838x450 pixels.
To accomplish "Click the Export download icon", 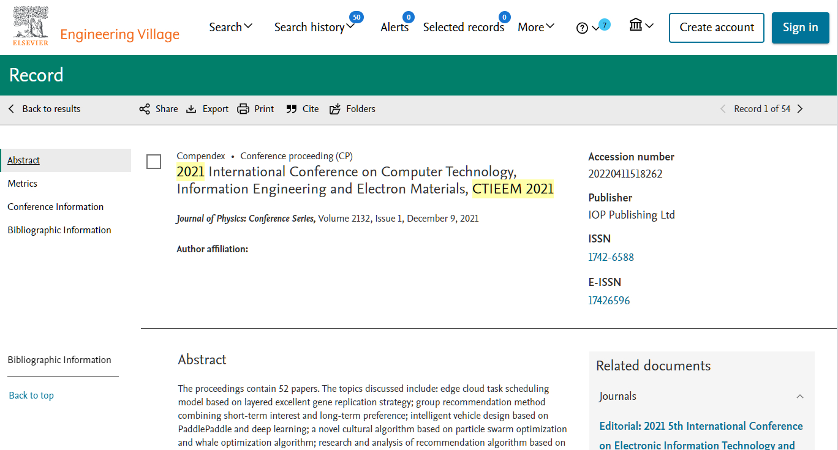I will coord(191,109).
